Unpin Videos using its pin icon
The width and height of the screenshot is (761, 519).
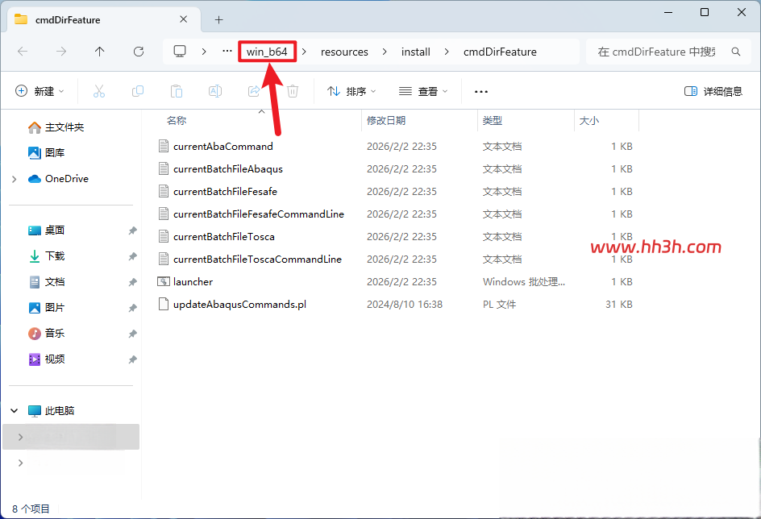132,359
